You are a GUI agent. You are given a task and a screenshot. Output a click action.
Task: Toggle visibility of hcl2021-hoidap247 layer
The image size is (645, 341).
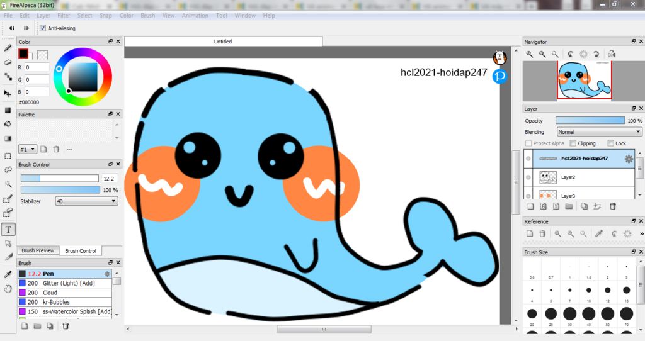[x=528, y=159]
